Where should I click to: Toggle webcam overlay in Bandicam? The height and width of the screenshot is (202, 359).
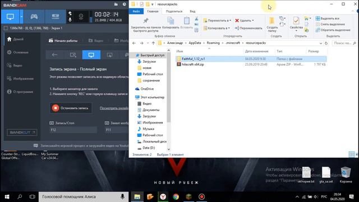tap(81, 16)
